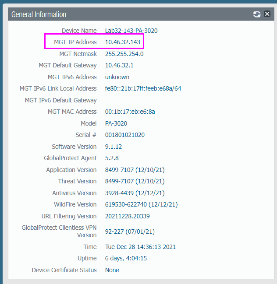Click the MGT IP address 10.46.32.143
Viewport: 277px width, 284px height.
coord(122,42)
